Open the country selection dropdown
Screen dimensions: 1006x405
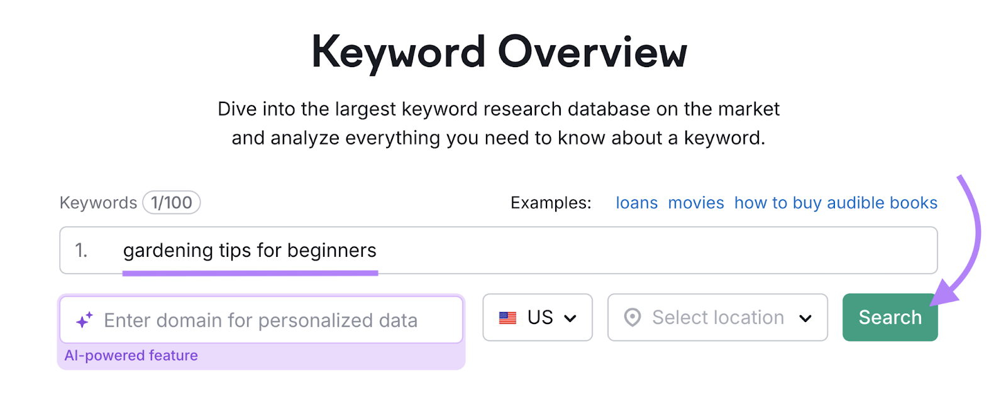[538, 317]
